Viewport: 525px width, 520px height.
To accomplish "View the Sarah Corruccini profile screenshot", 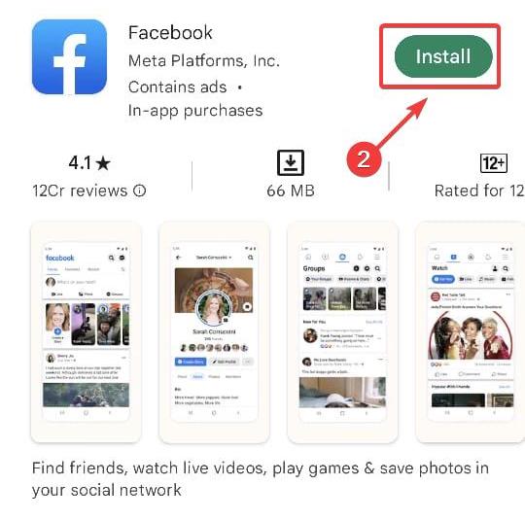I will [x=214, y=331].
